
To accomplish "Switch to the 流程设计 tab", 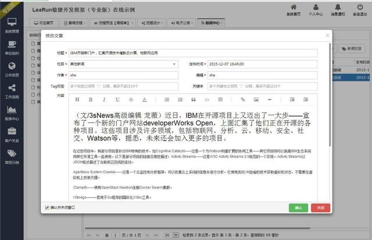I will (152, 23).
